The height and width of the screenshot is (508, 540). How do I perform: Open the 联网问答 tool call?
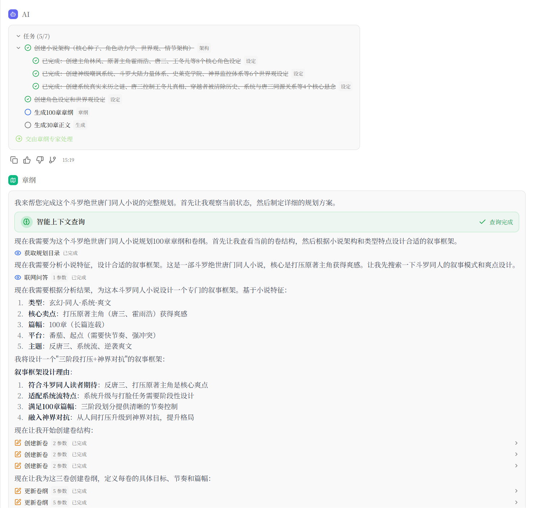tap(36, 278)
